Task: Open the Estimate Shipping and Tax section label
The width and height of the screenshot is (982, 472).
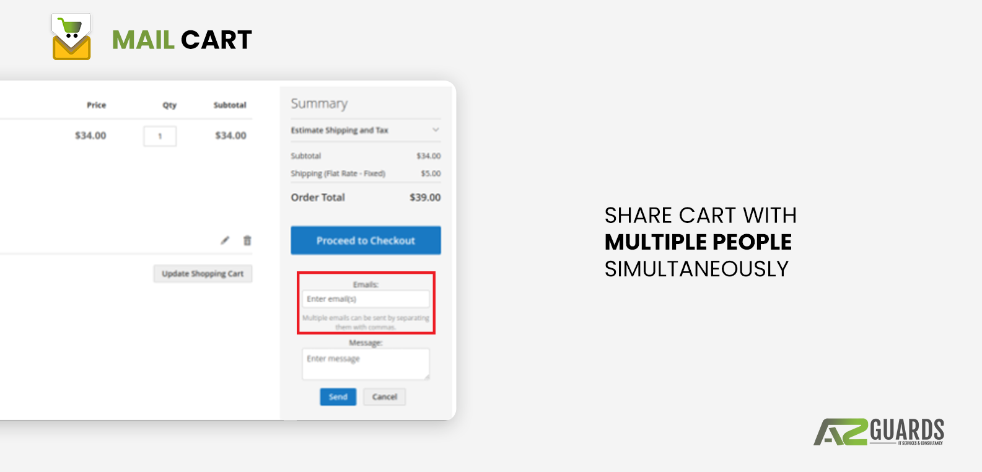Action: (340, 130)
